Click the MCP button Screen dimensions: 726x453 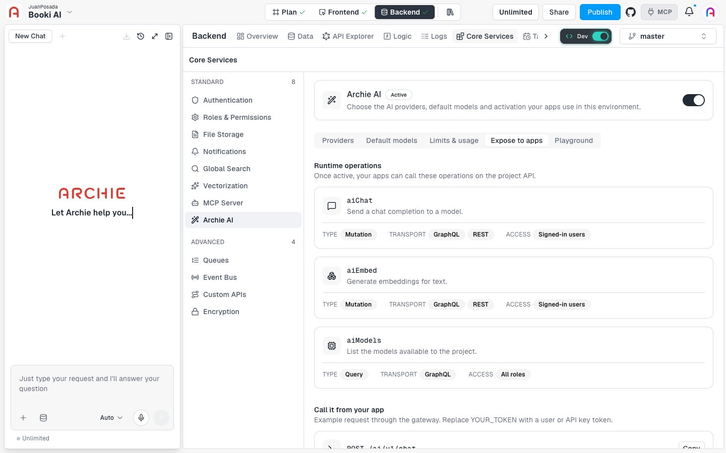click(659, 12)
